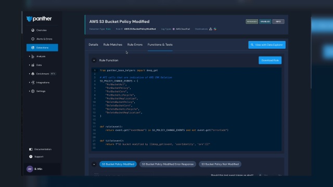
Task: Expand the Analysis menu arrow
Action: click(x=29, y=56)
